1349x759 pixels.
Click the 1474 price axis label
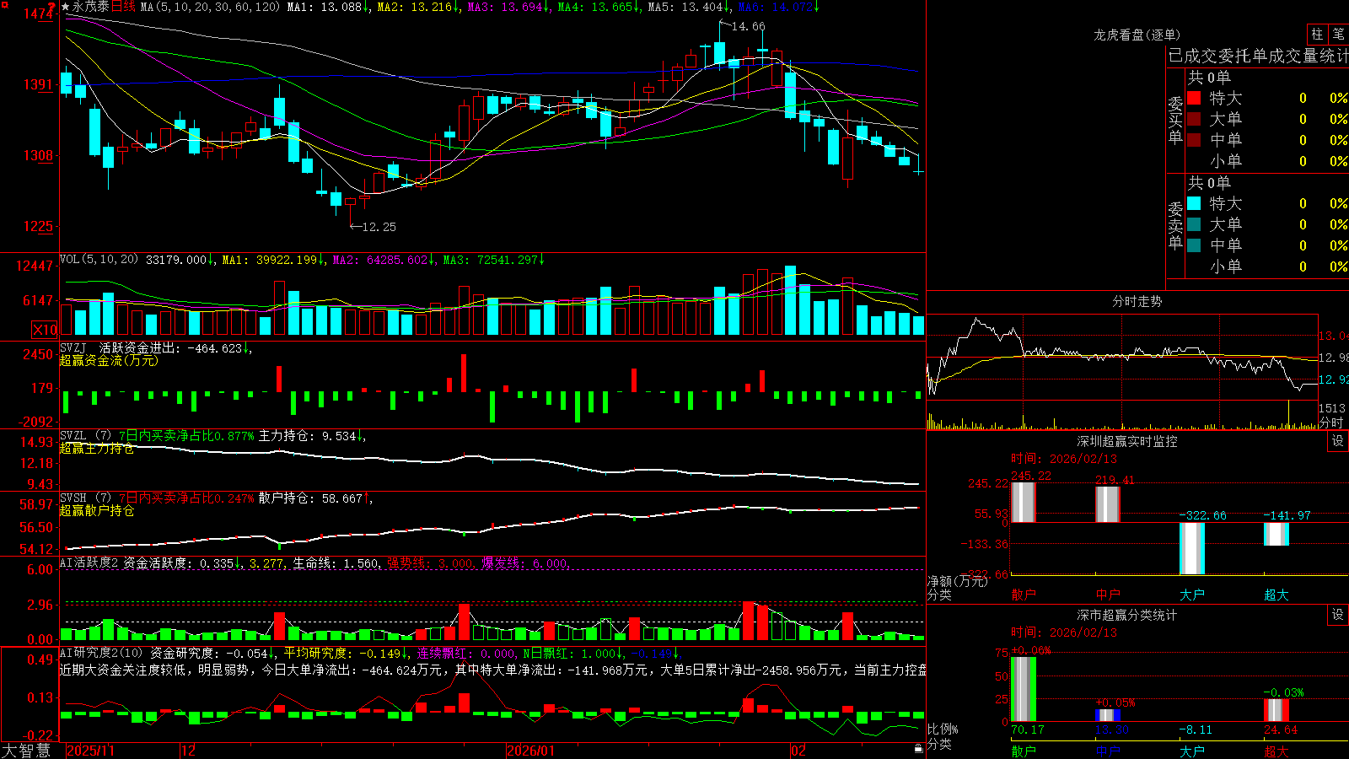(38, 14)
